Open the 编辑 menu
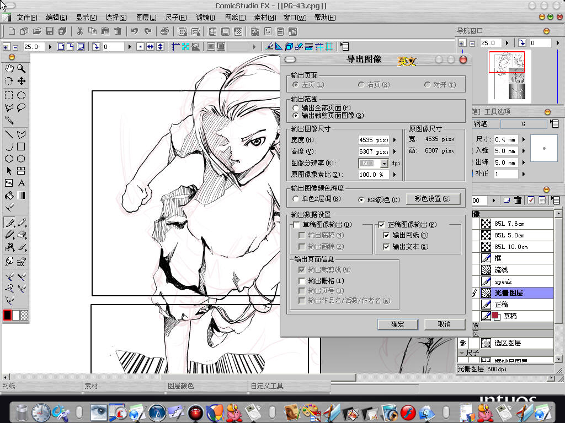Viewport: 565px width, 423px height. tap(57, 17)
